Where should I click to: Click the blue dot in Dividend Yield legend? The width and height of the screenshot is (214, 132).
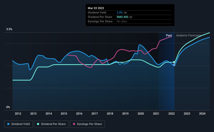[x=8, y=124]
